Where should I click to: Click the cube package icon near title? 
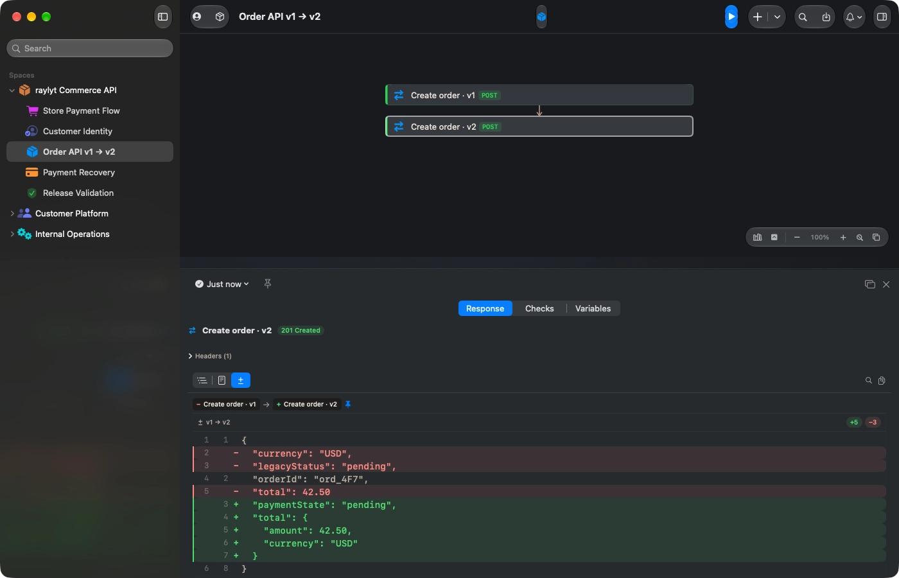[220, 17]
